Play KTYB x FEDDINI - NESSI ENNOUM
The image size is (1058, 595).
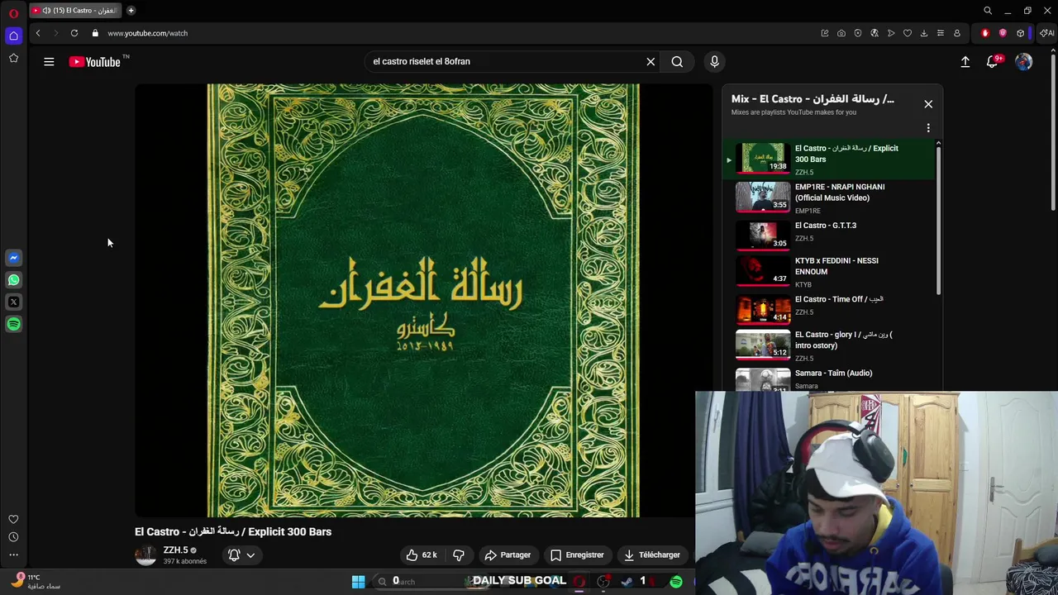[x=830, y=272]
